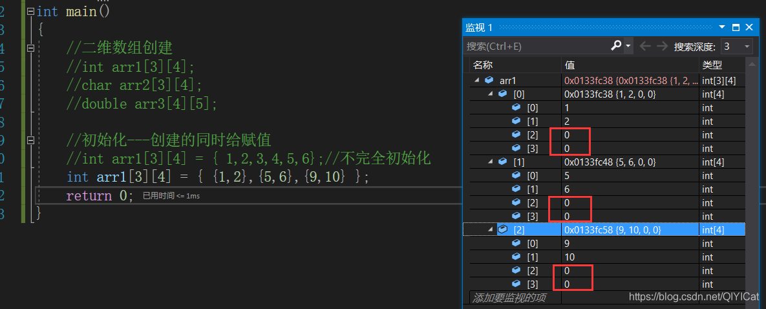Viewport: 766px width, 309px height.
Task: Click the 已用时间 <= 1ms perf tip
Action: [x=171, y=196]
